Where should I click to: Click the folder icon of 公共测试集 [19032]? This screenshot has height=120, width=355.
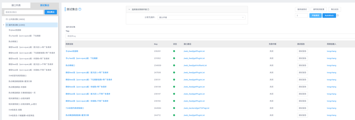point(7,19)
